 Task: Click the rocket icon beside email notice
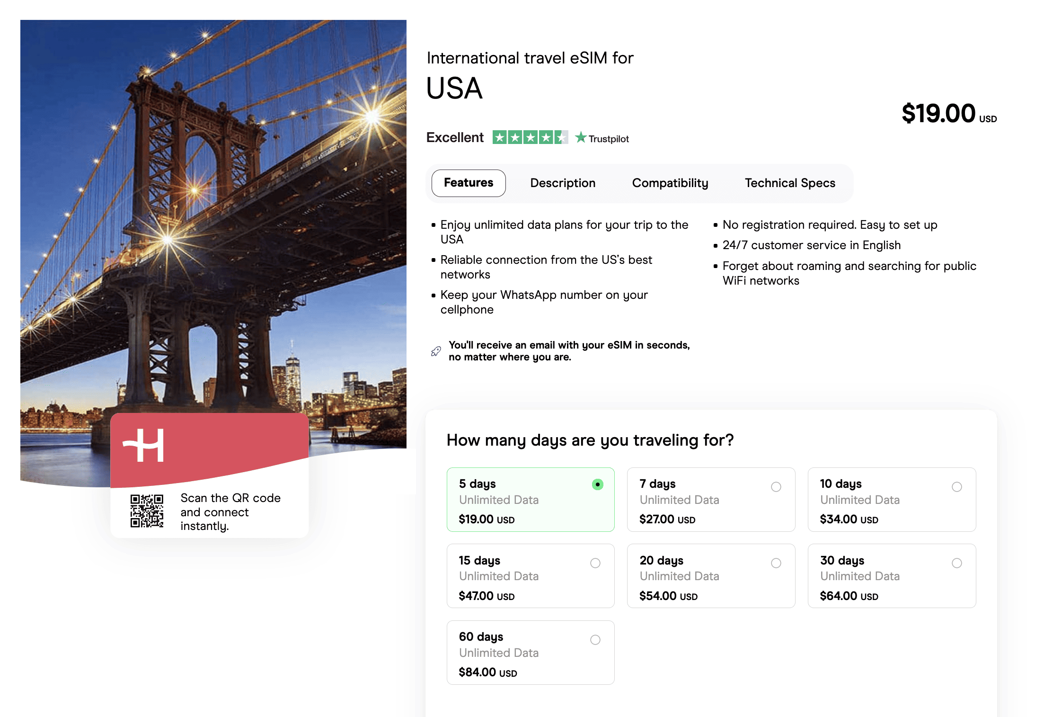pos(436,351)
